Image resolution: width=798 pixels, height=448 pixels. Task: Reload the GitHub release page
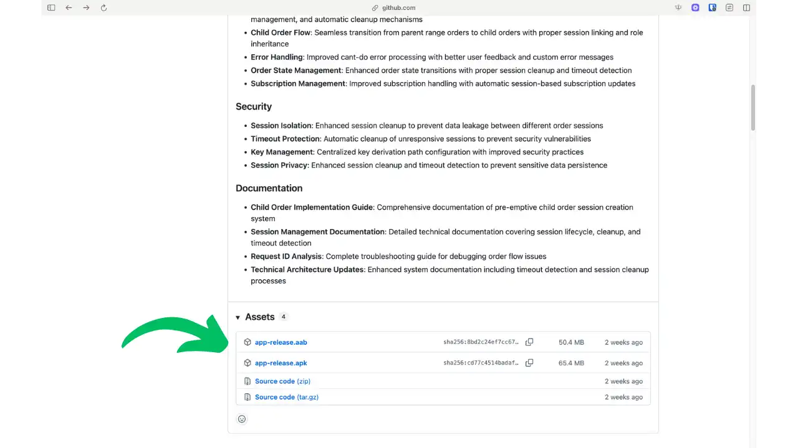[103, 7]
